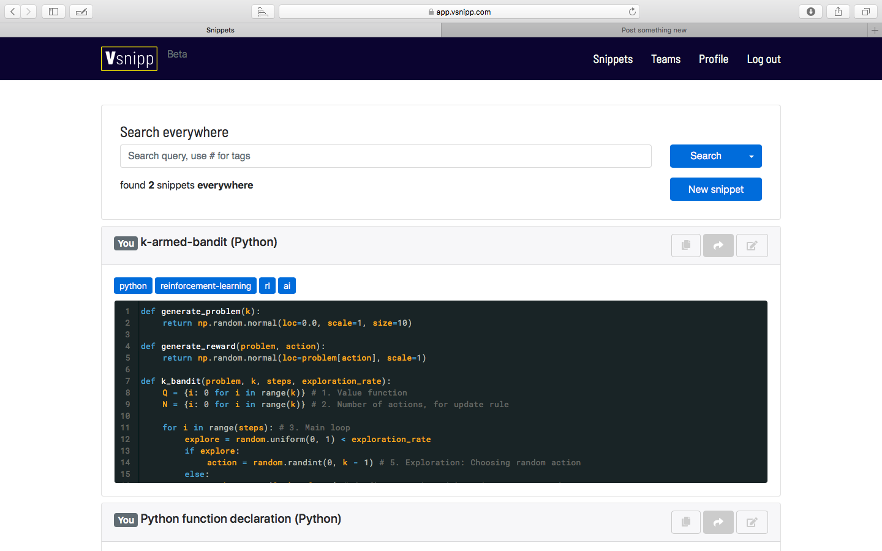The height and width of the screenshot is (551, 882).
Task: Edit the k-armed-bandit snippet
Action: point(752,246)
